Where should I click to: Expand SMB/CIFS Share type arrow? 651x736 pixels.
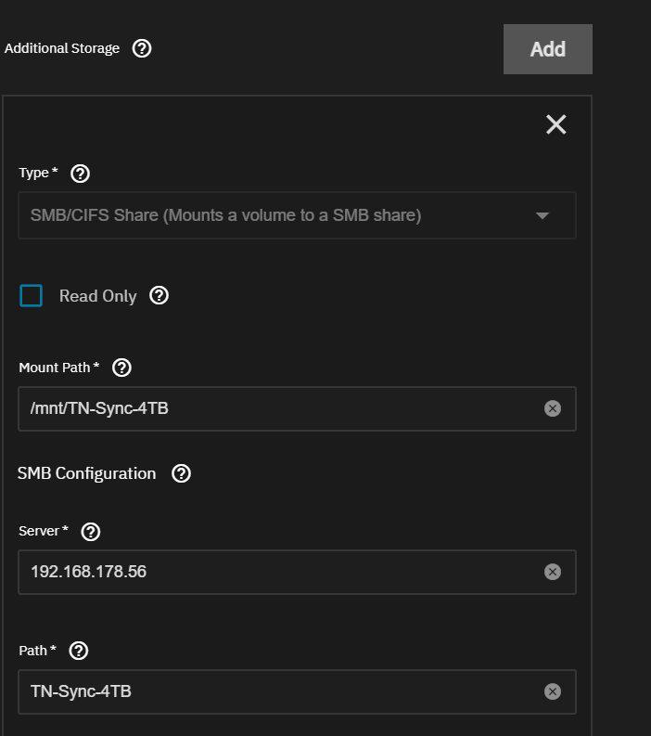coord(542,215)
